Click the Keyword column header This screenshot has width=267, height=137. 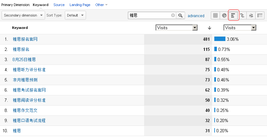pyautogui.click(x=20, y=28)
